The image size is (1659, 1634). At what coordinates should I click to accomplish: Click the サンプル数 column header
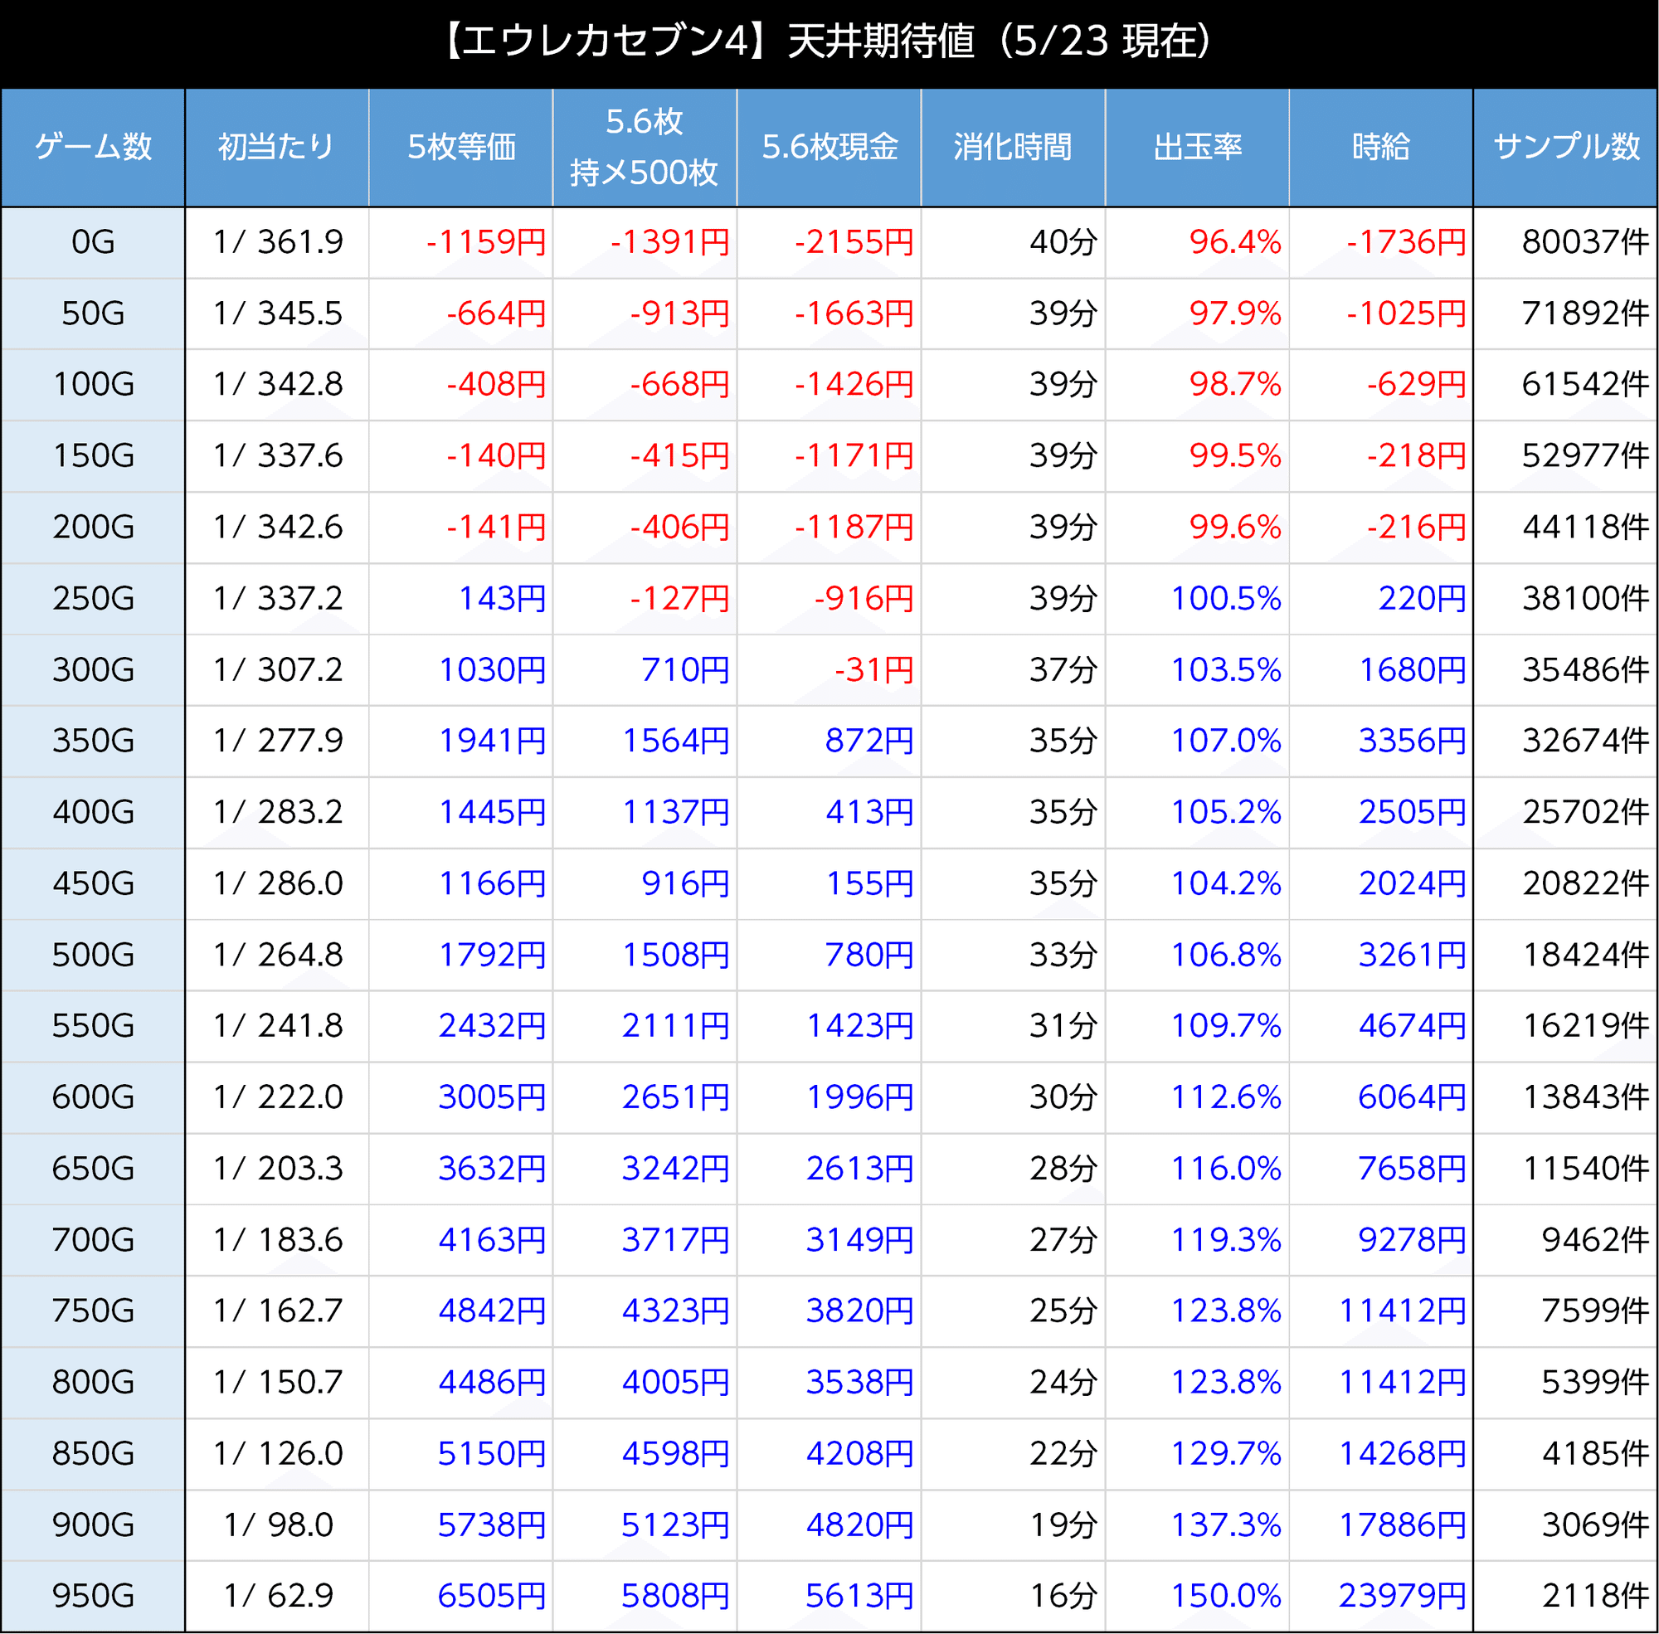pos(1565,147)
